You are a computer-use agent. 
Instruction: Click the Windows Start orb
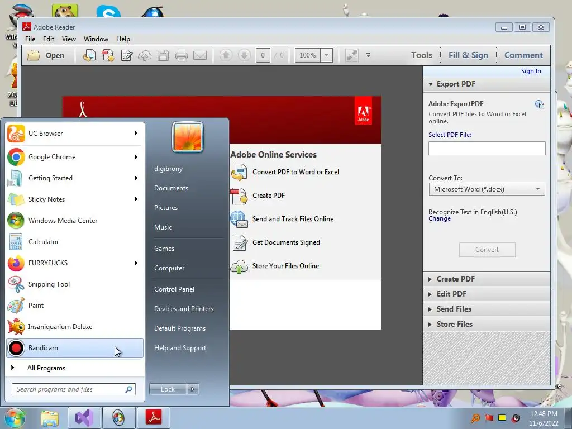(15, 418)
